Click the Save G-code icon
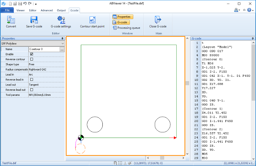The image size is (256, 166). [x=34, y=20]
